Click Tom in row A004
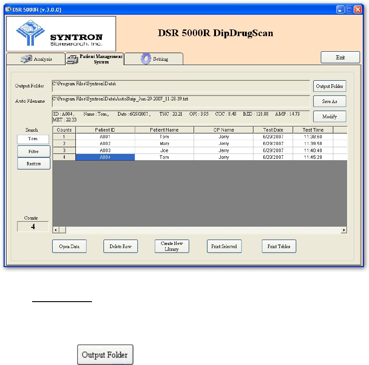The image size is (369, 365). click(x=164, y=157)
